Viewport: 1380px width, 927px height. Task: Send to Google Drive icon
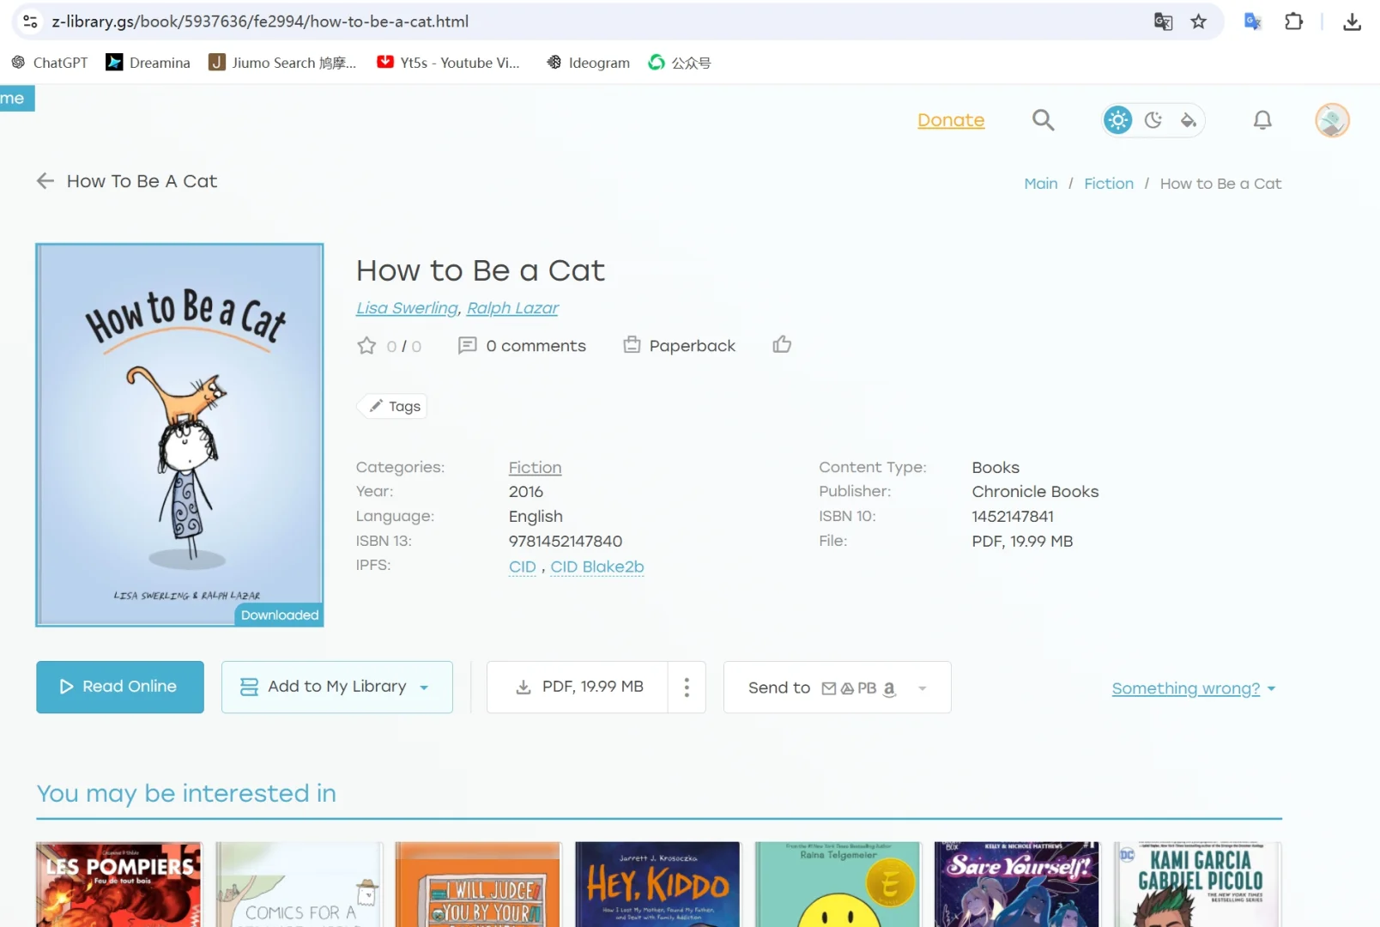click(x=847, y=688)
